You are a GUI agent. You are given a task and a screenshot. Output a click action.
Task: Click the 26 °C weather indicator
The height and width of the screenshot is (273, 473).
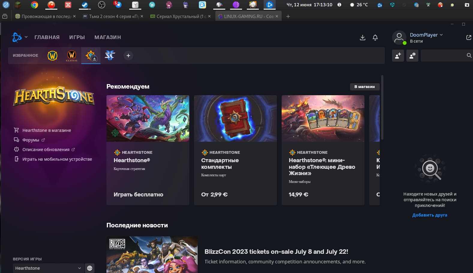tap(359, 5)
